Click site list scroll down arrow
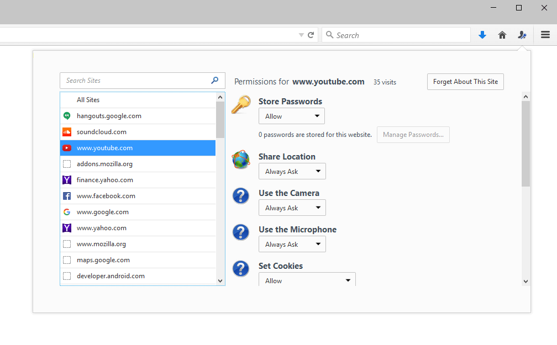This screenshot has width=557, height=345. click(220, 281)
